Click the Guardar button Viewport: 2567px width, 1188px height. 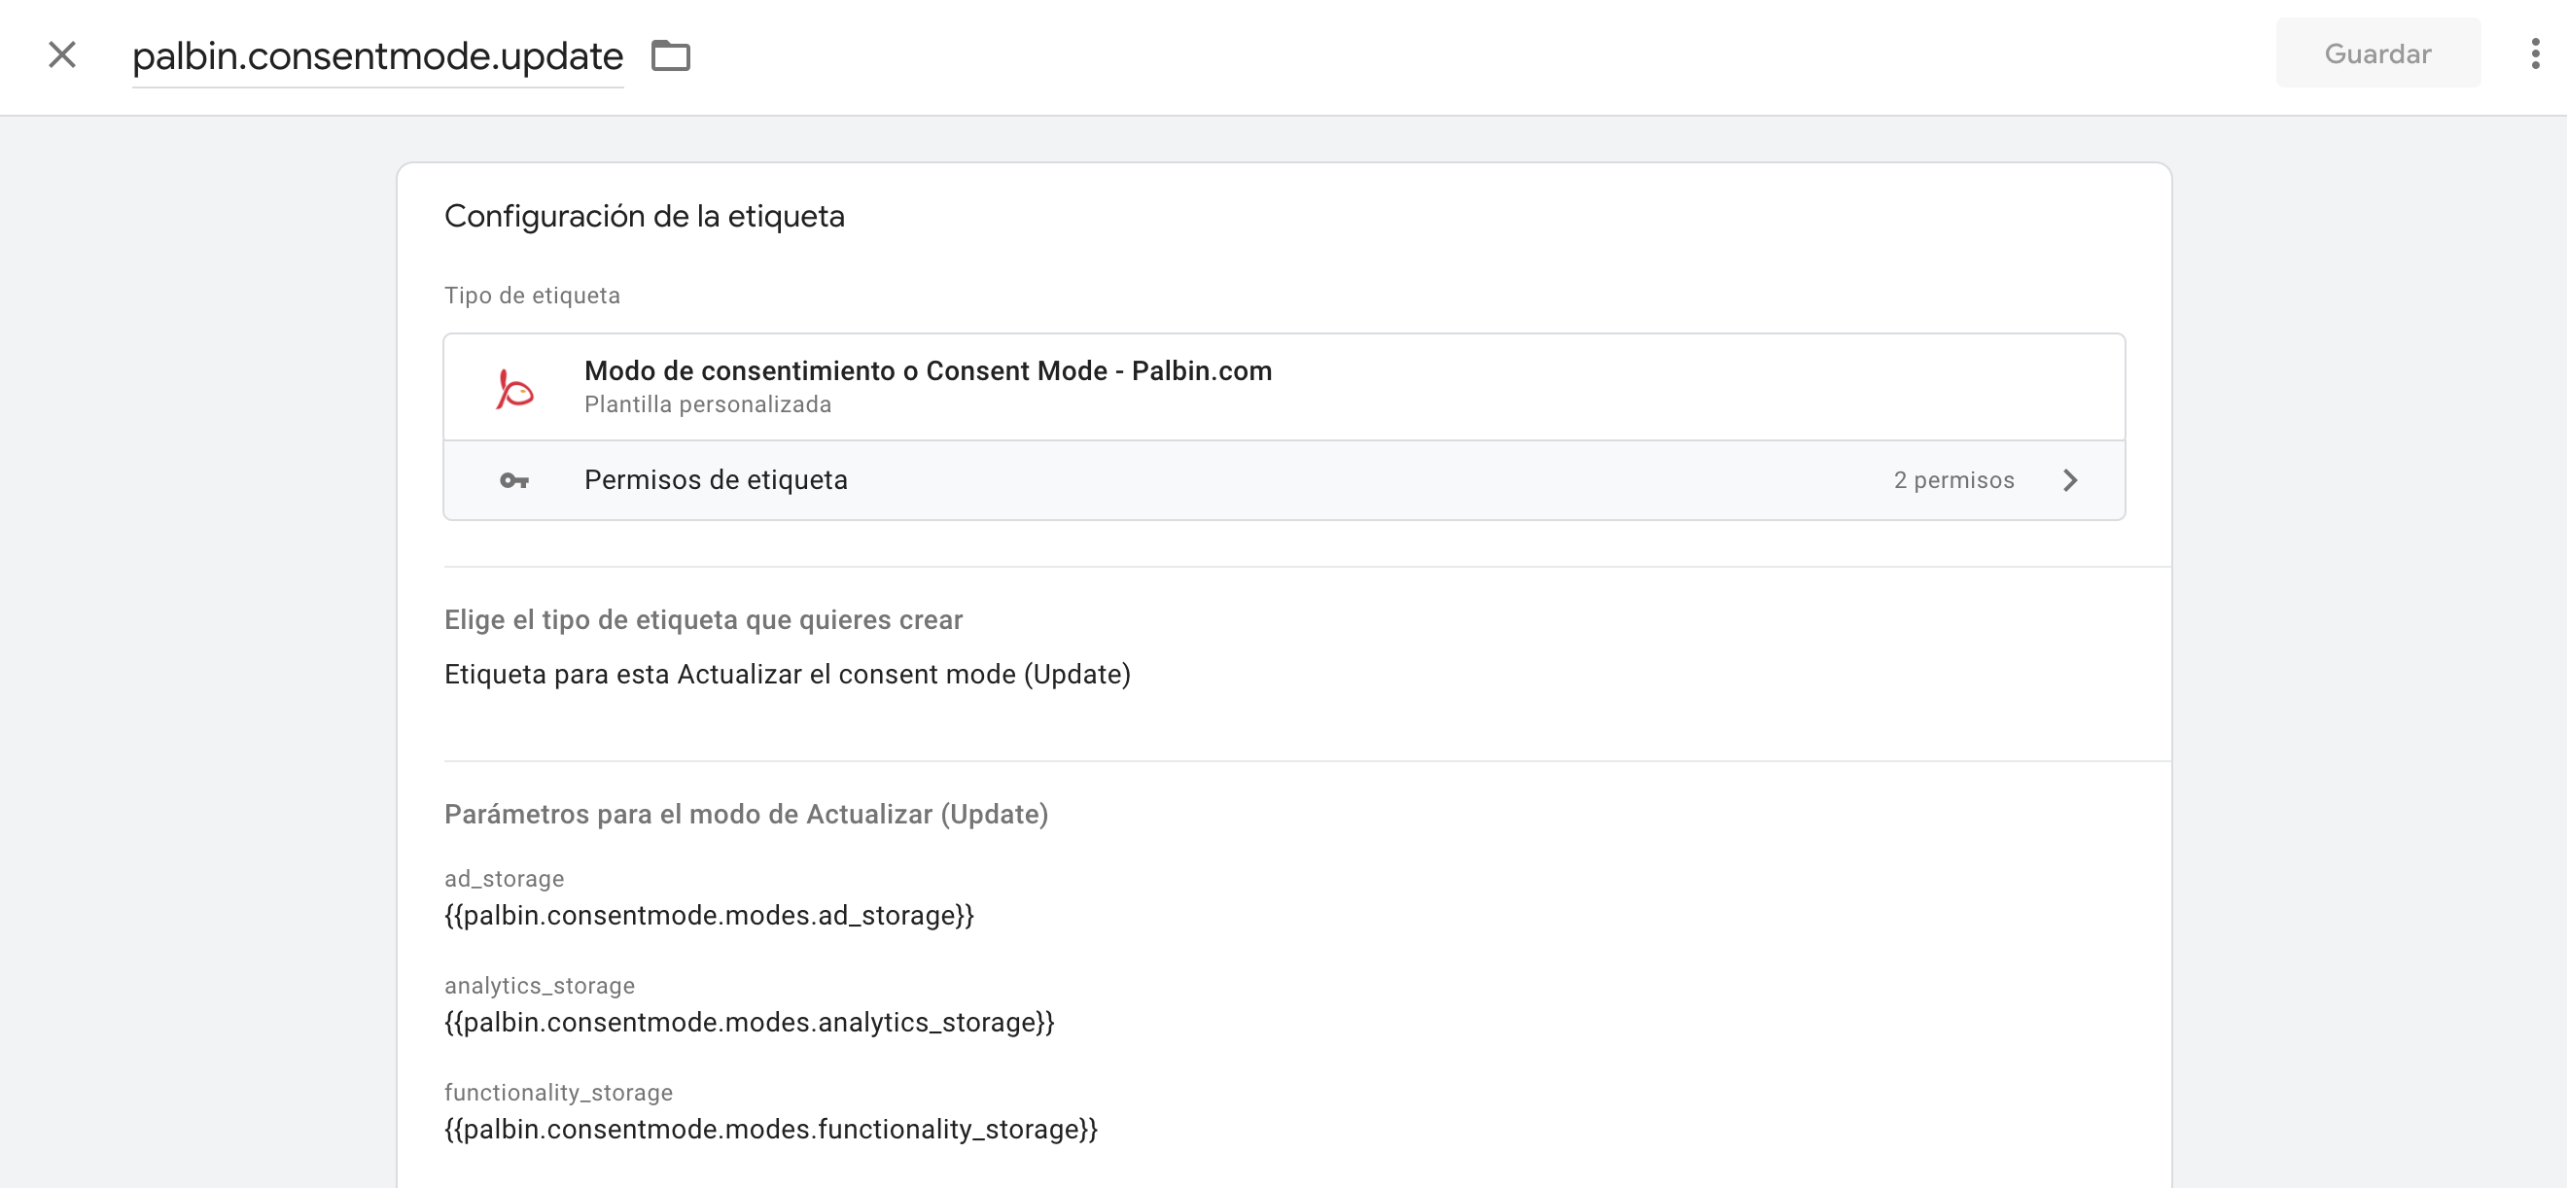pyautogui.click(x=2377, y=53)
